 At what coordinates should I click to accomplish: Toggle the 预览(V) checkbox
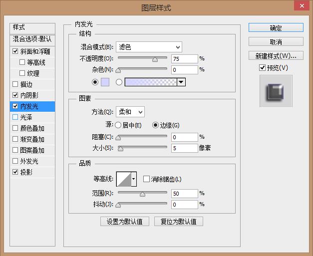pos(262,68)
